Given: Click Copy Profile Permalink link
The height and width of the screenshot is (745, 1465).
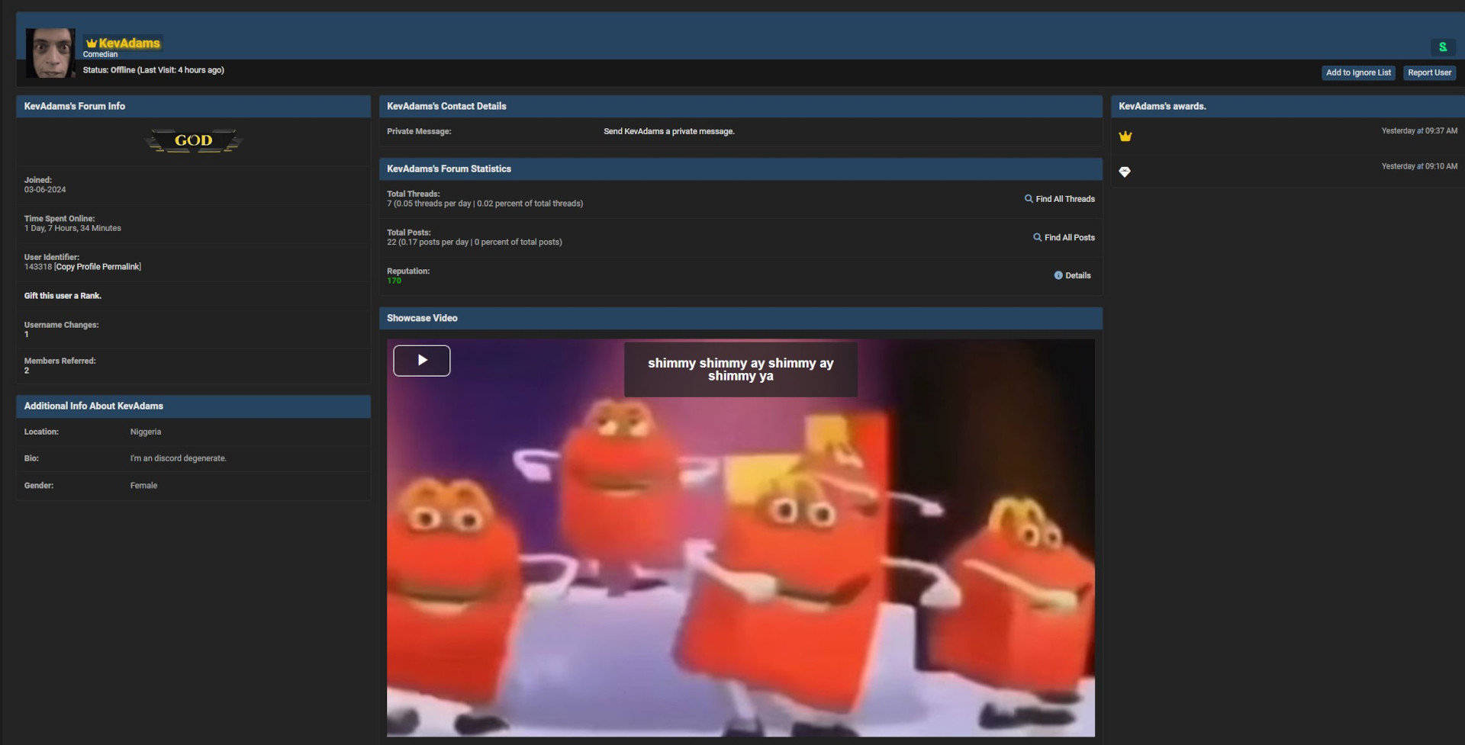Looking at the screenshot, I should (x=98, y=267).
